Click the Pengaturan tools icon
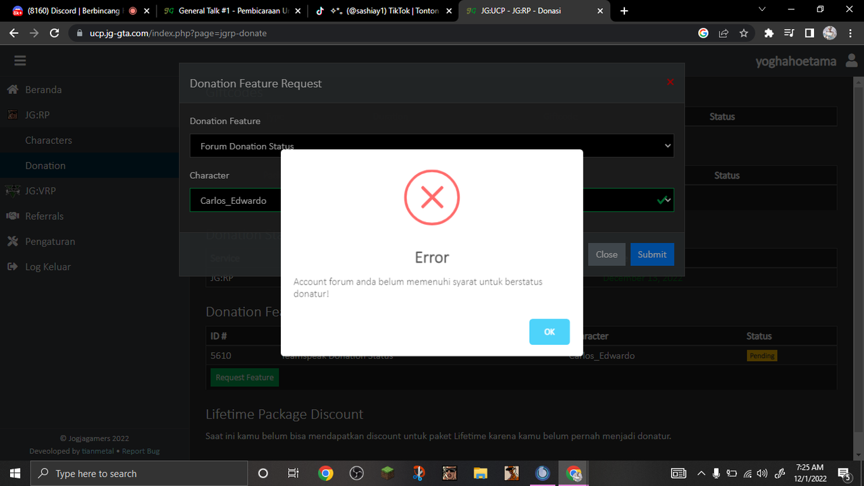The image size is (864, 486). coord(12,242)
